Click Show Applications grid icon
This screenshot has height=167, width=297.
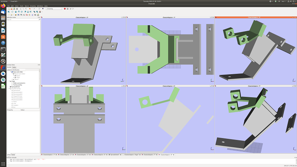[x=3, y=164]
